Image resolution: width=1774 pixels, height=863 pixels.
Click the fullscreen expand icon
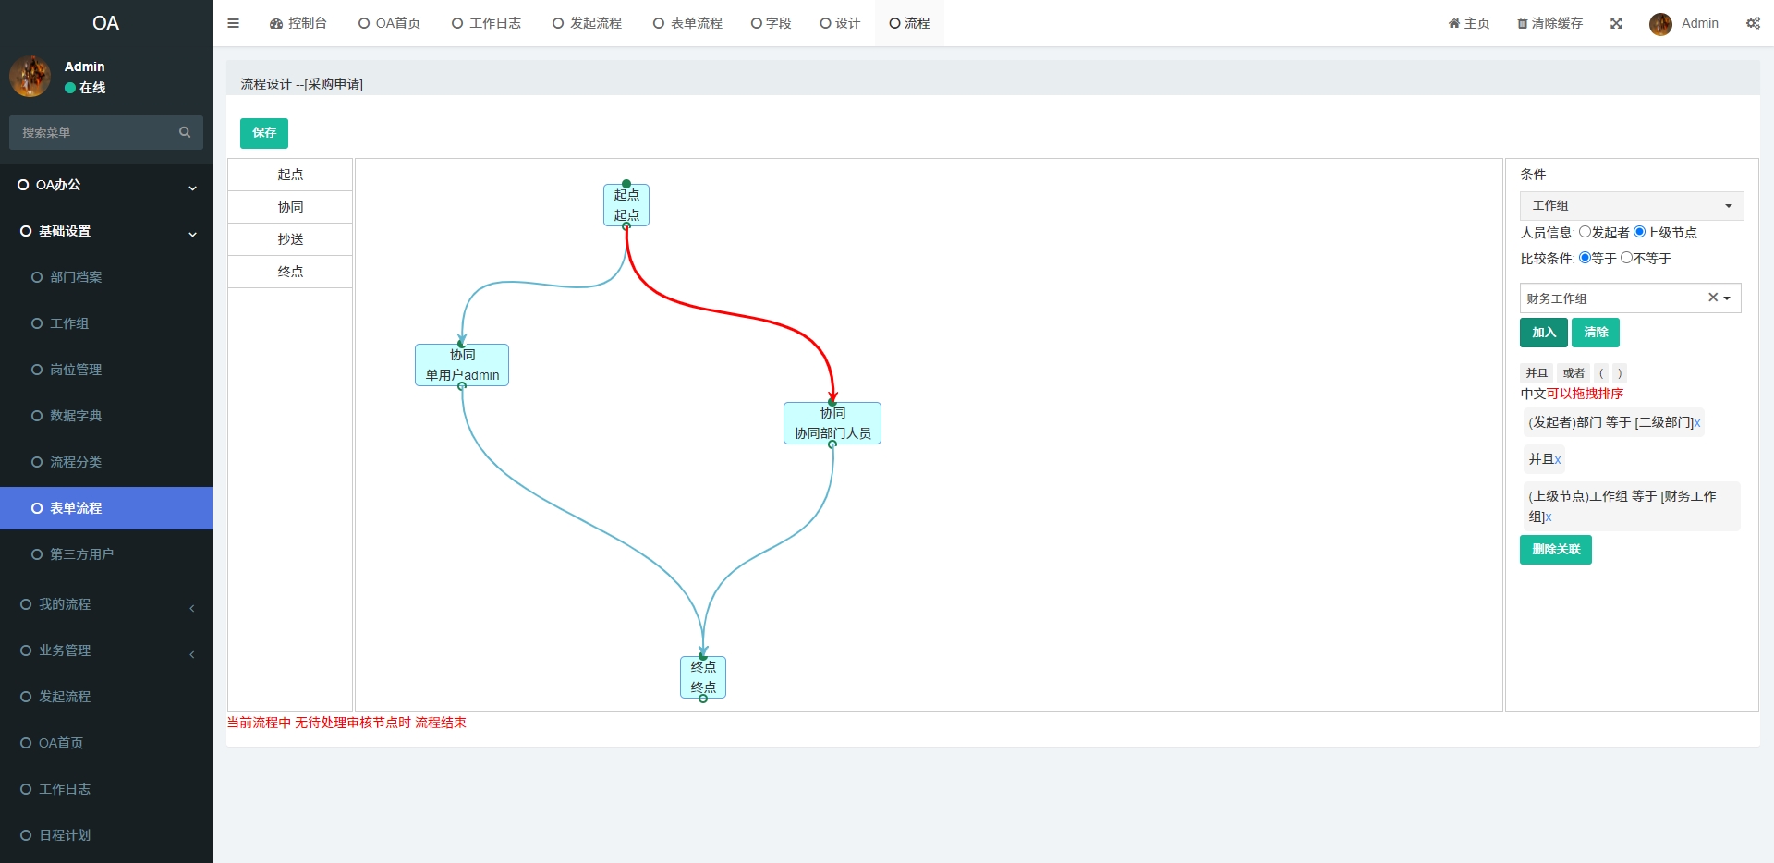coord(1616,23)
